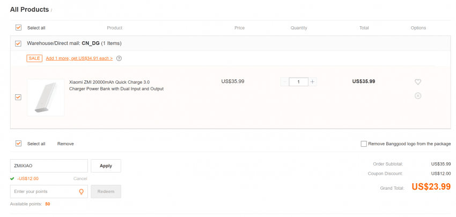The image size is (456, 217).
Task: Open the 'Add 1 more, get US$34.91 each' link
Action: (79, 58)
